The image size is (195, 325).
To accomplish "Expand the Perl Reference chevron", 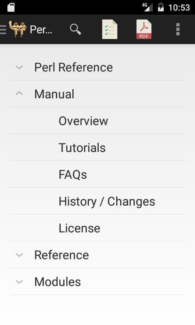I will pos(19,67).
